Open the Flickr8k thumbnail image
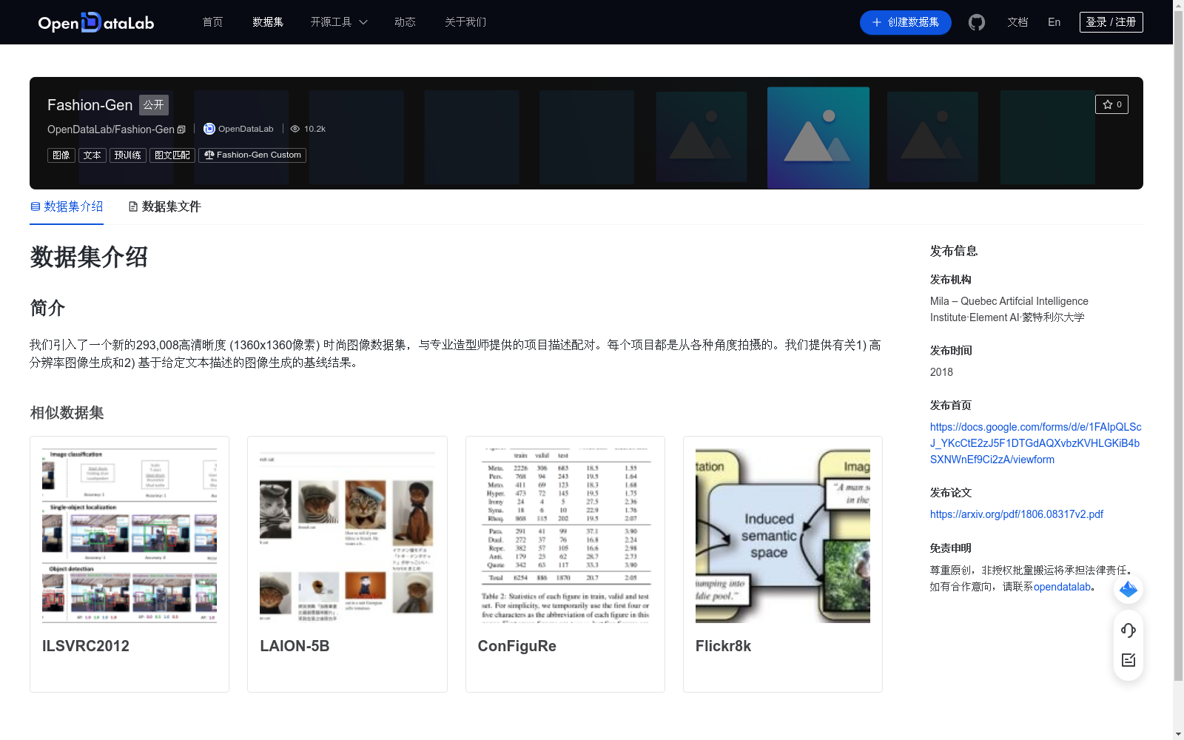Image resolution: width=1184 pixels, height=740 pixels. (x=783, y=536)
